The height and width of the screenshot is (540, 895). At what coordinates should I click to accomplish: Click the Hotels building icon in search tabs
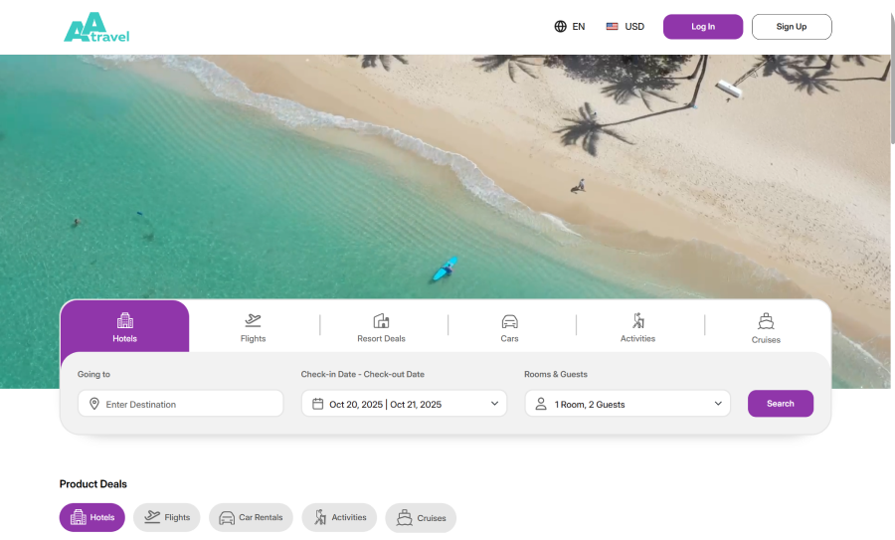pyautogui.click(x=125, y=320)
